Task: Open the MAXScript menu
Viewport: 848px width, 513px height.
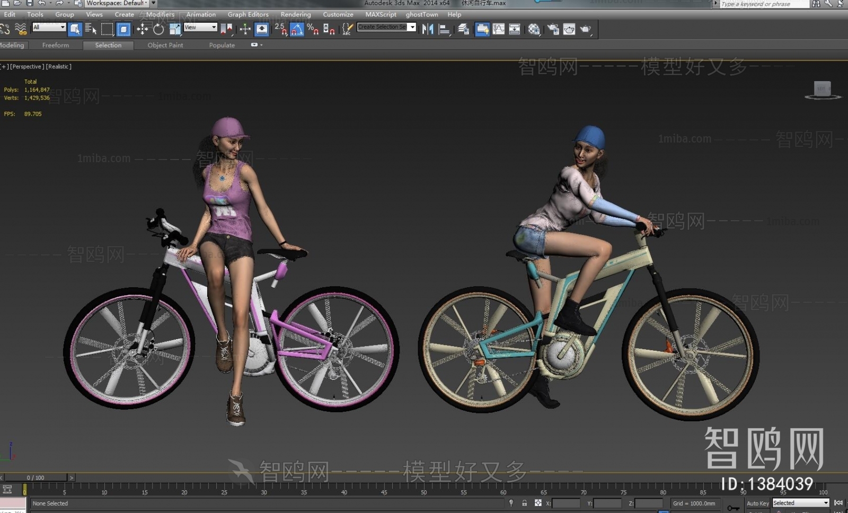Action: [381, 14]
